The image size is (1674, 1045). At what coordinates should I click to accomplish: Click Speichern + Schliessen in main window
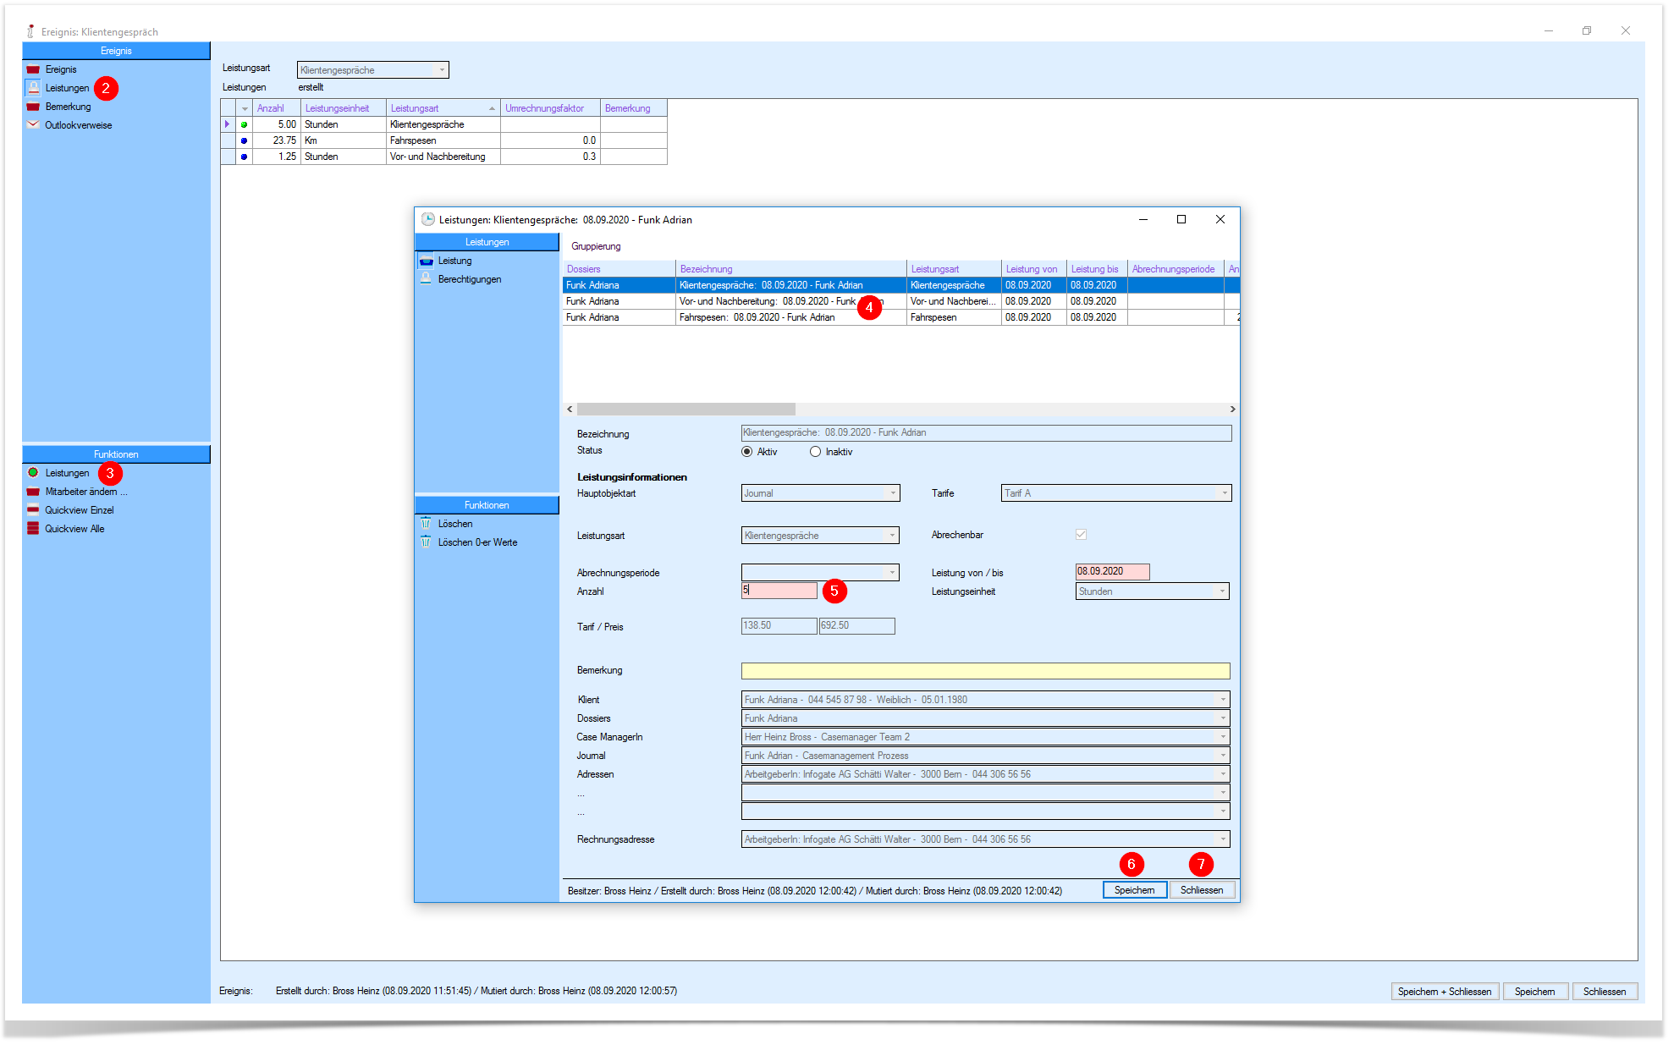[x=1445, y=992]
